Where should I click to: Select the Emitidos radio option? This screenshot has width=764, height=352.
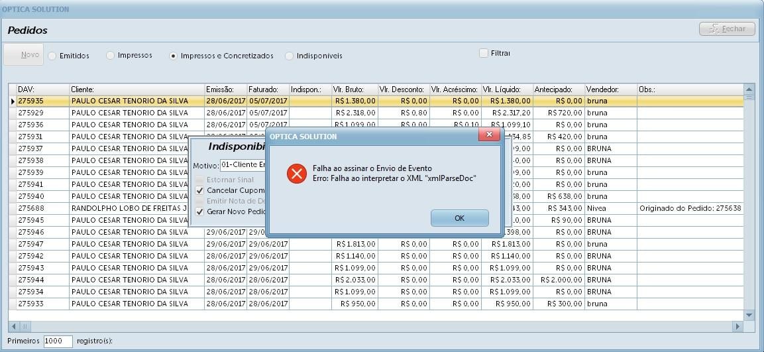coord(52,56)
